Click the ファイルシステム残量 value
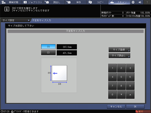Image resolution: width=151 pixels, height=113 pixels. point(145,16)
